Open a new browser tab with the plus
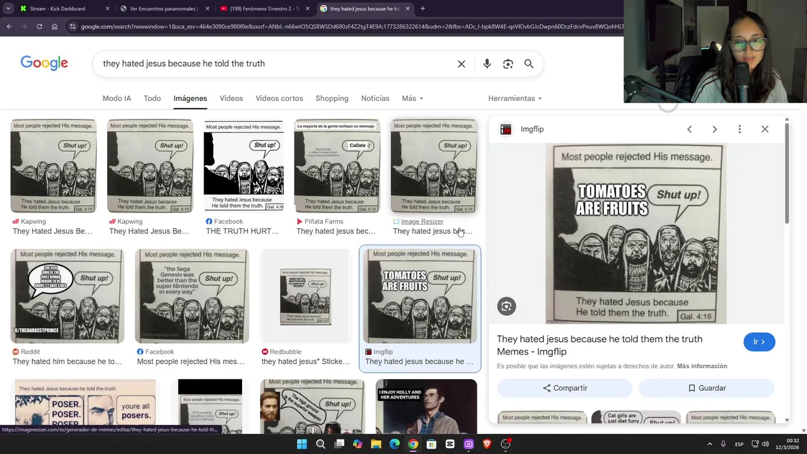The width and height of the screenshot is (807, 454). (422, 9)
